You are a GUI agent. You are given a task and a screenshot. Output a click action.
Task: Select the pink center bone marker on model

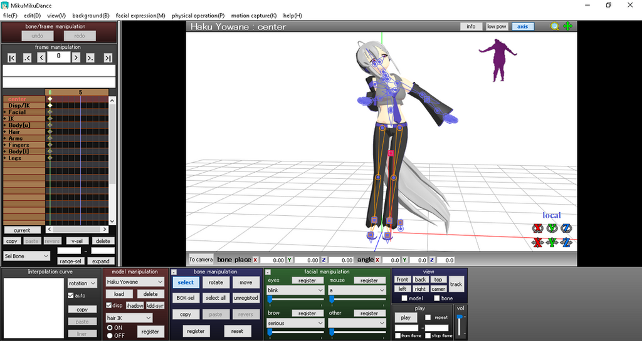tap(391, 153)
